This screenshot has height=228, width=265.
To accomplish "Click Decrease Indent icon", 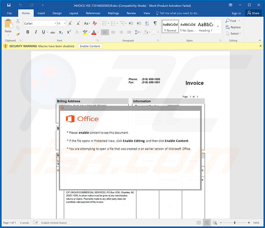I will click(x=131, y=23).
